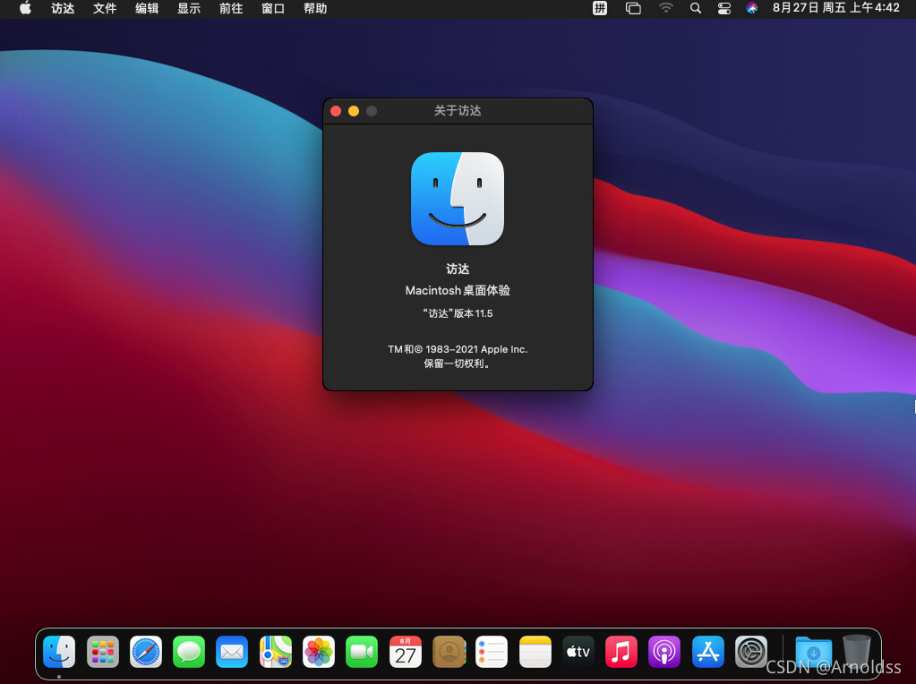Open Launchpad in the Dock

pos(103,651)
